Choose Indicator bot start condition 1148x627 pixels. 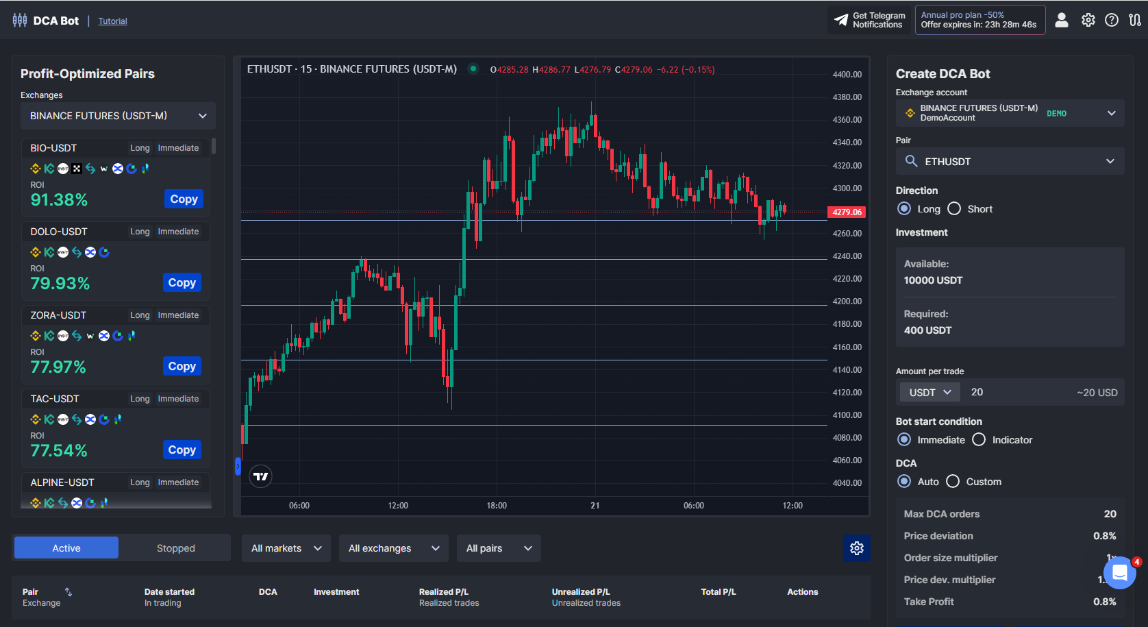click(979, 440)
